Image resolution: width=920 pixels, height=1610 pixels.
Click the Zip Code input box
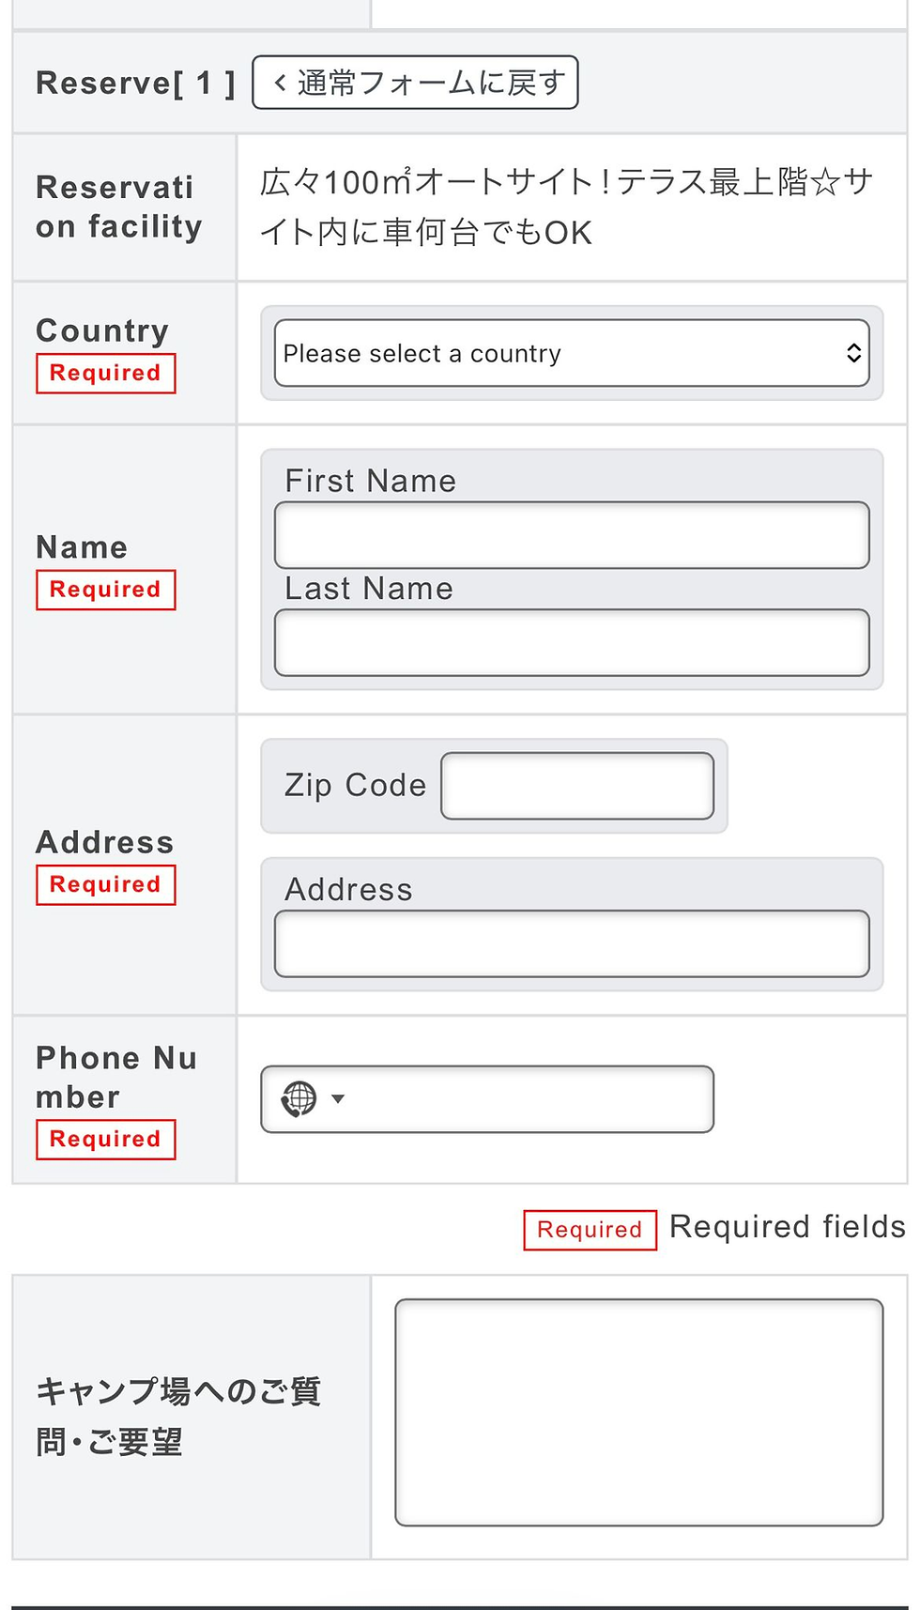coord(577,786)
